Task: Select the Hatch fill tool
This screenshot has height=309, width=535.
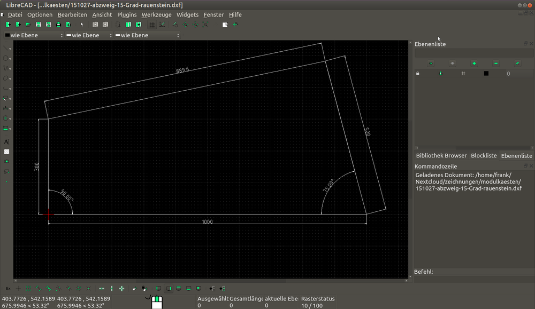Action: pyautogui.click(x=6, y=152)
